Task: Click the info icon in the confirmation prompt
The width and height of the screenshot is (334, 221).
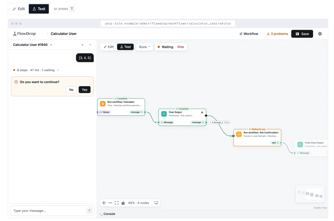Action: (x=16, y=82)
